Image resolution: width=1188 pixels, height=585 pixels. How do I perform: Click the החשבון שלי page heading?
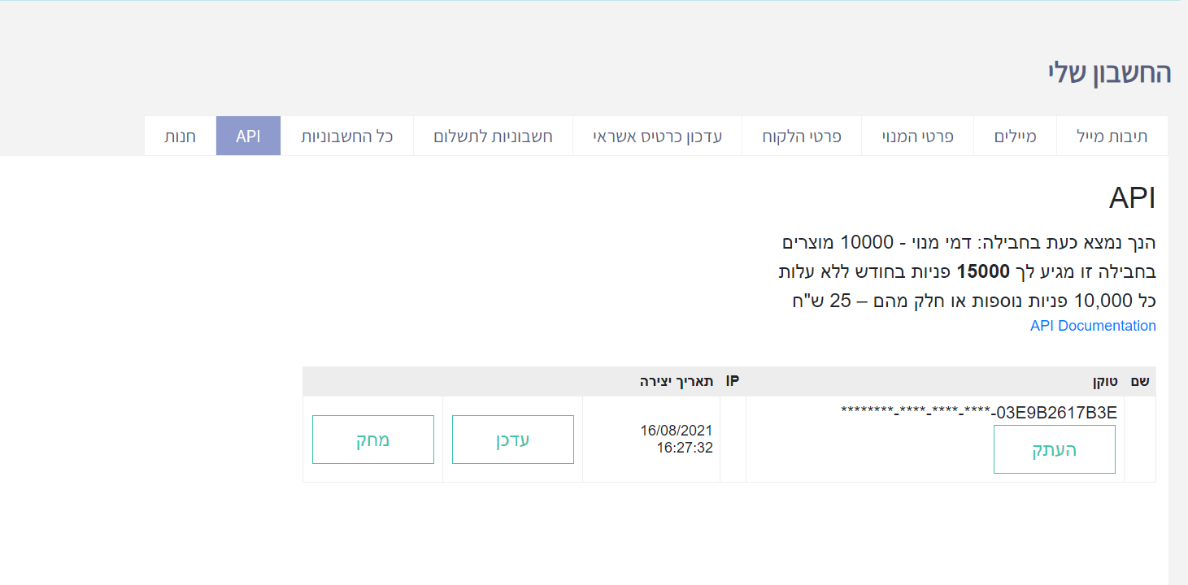click(1109, 73)
